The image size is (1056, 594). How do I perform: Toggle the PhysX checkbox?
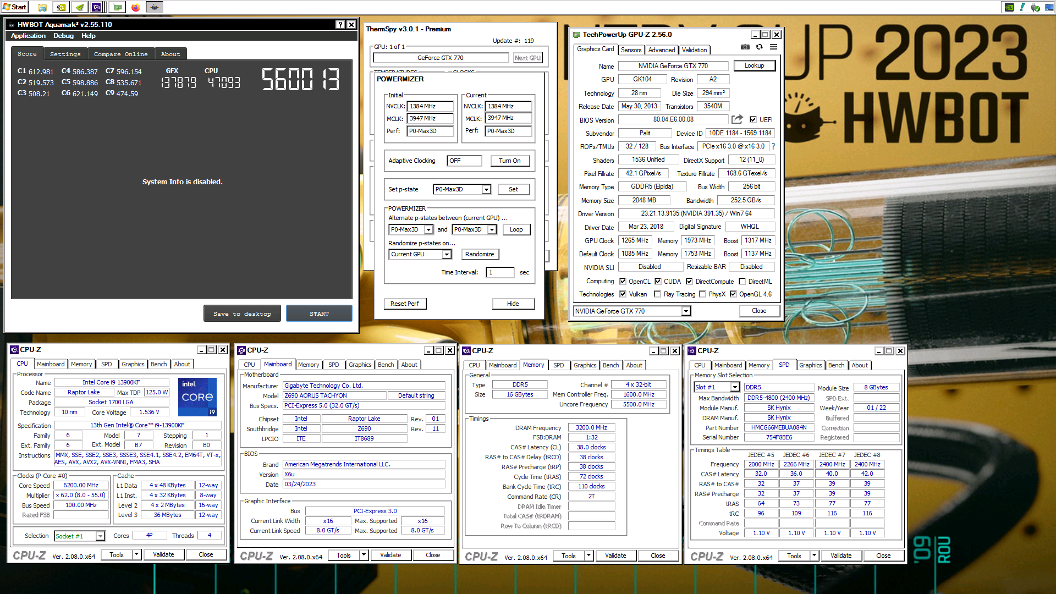pos(703,294)
